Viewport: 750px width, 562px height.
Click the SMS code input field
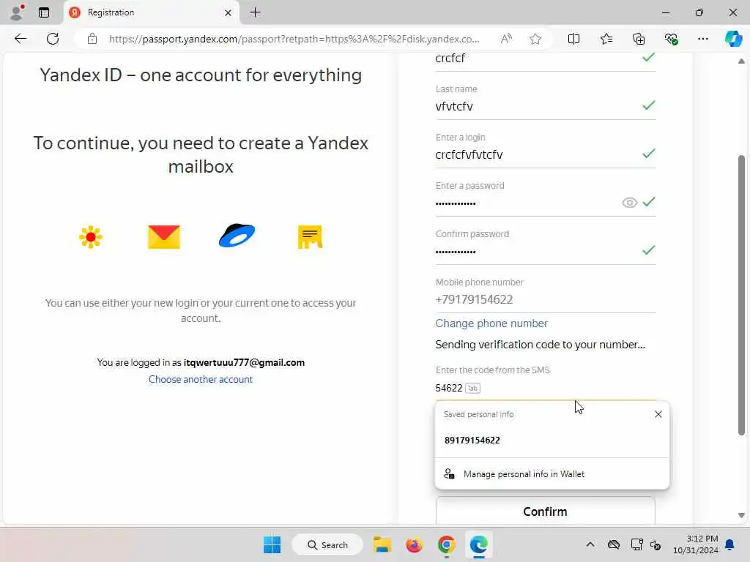(x=545, y=388)
